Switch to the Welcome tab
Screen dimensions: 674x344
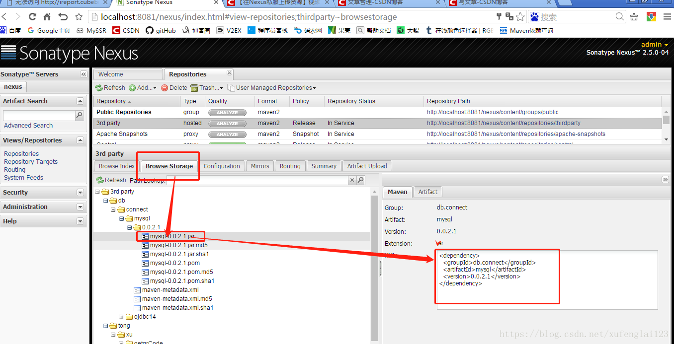(x=128, y=74)
